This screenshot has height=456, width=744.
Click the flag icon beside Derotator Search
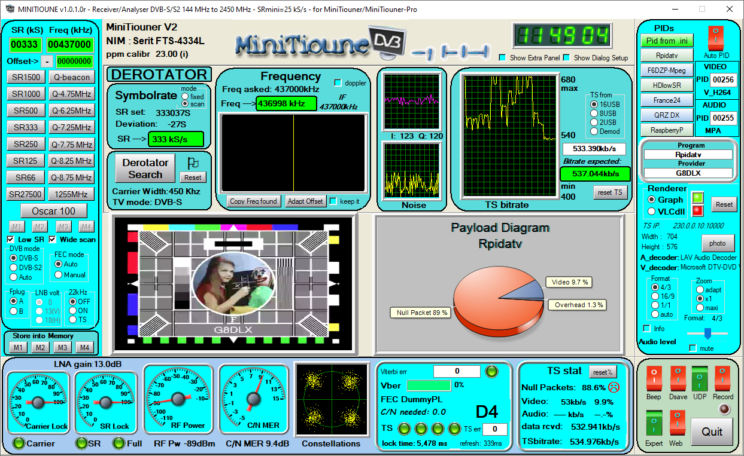click(x=193, y=163)
